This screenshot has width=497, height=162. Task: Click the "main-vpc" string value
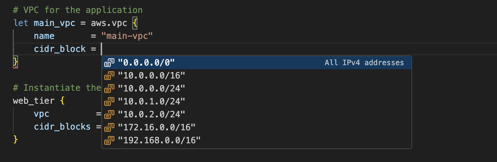click(x=127, y=36)
